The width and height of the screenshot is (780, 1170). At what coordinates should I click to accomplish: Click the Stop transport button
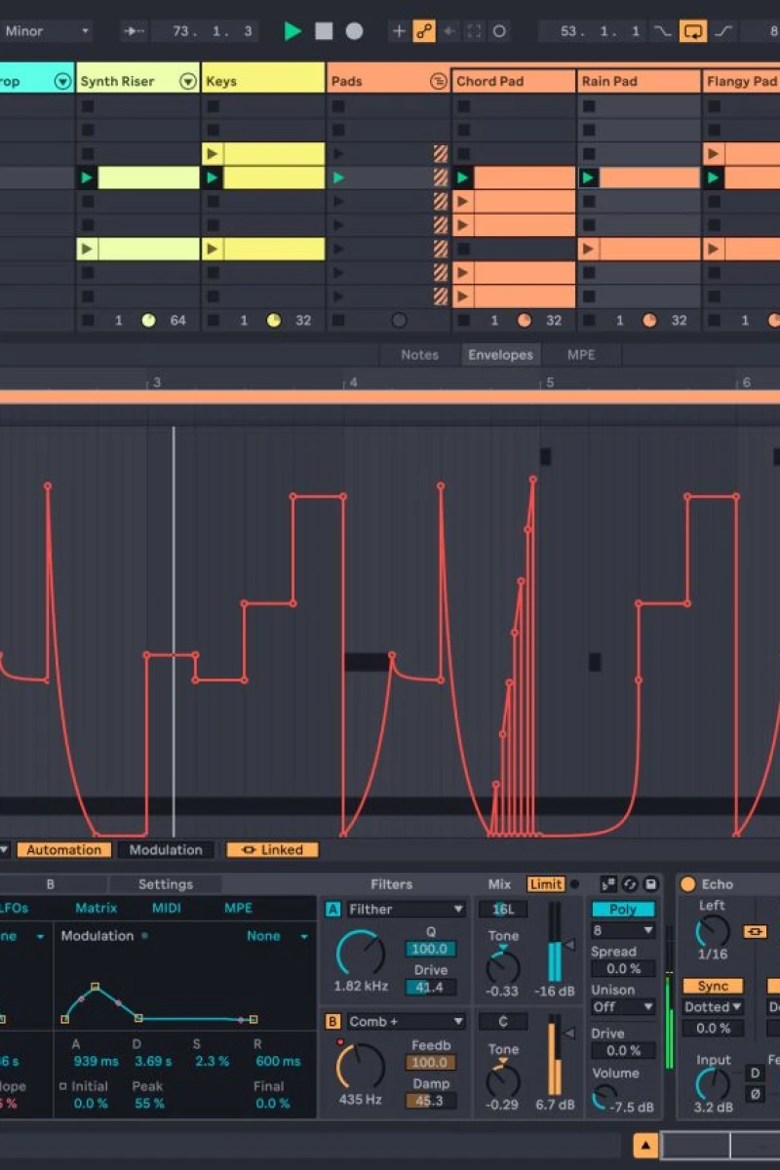(x=324, y=31)
